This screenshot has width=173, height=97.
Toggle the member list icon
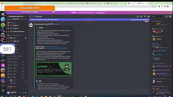pos(148,16)
